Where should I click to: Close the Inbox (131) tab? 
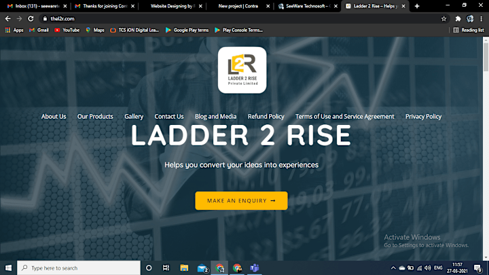[x=65, y=6]
